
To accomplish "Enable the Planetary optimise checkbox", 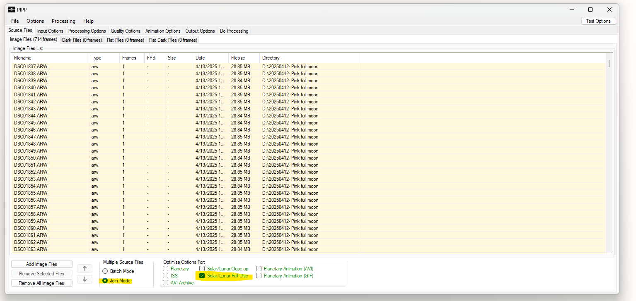I will [166, 269].
